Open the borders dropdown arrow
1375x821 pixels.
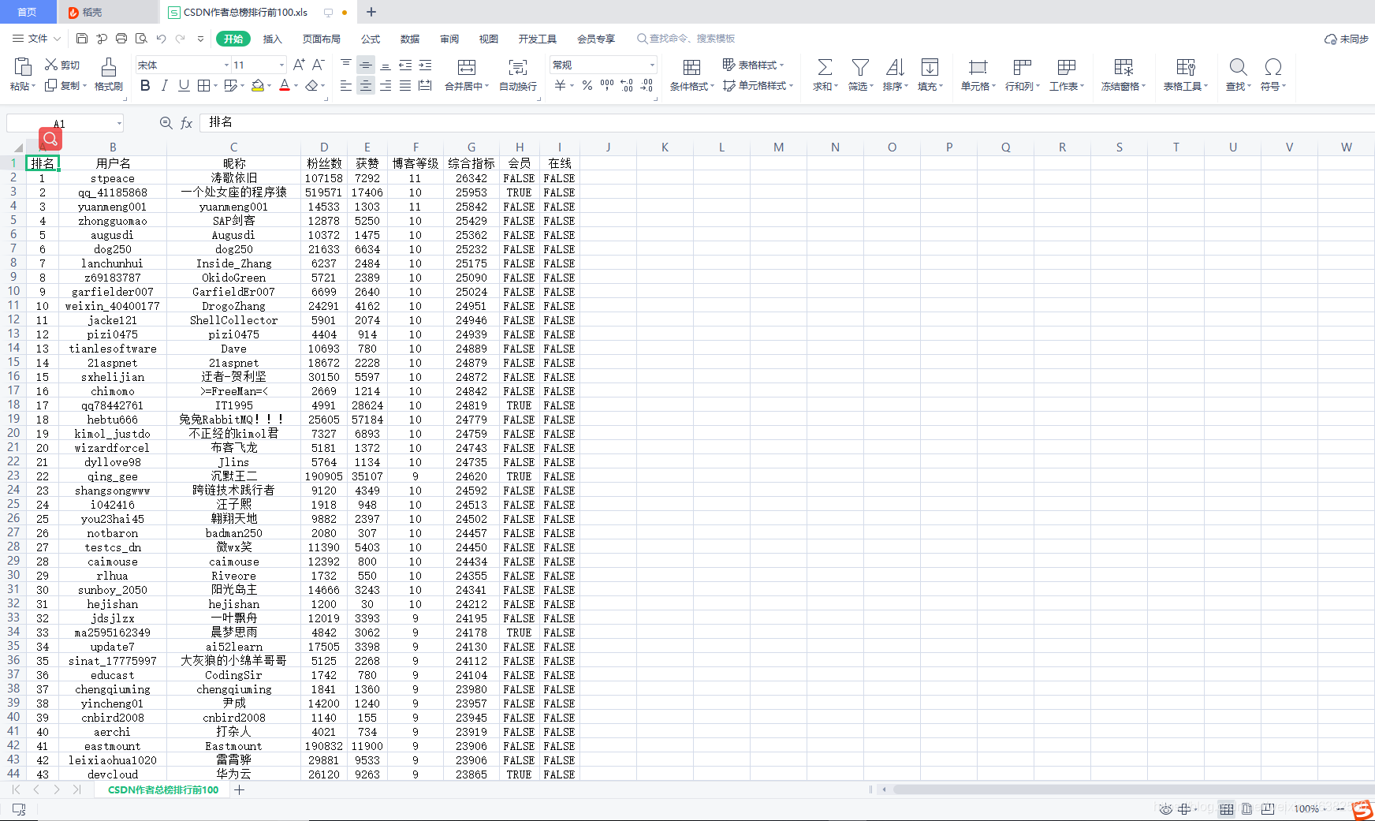tap(214, 85)
